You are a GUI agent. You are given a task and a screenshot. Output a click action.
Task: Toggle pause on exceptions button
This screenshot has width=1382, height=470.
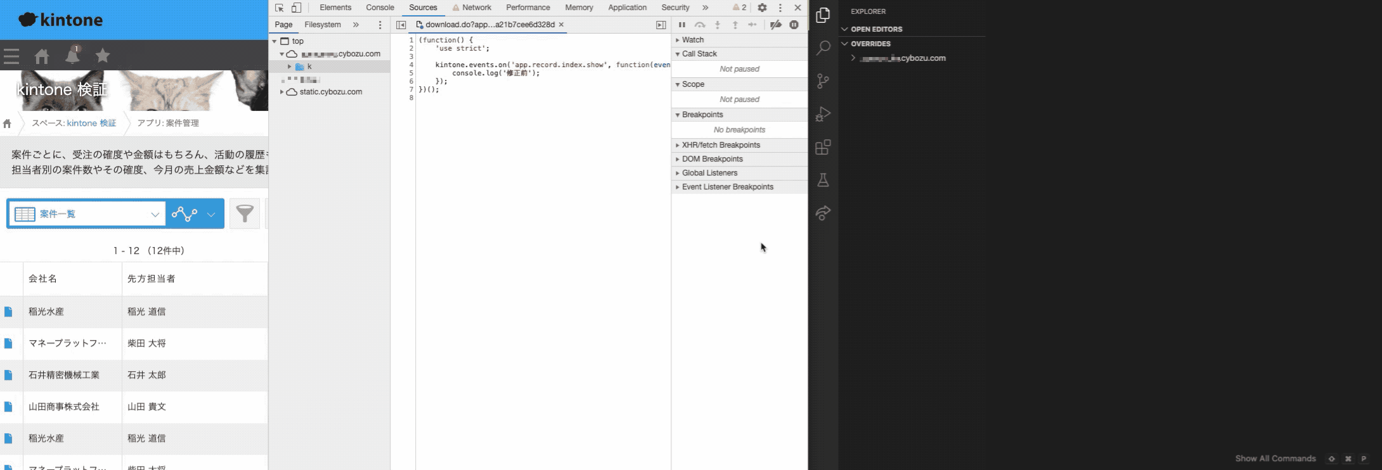(x=794, y=25)
